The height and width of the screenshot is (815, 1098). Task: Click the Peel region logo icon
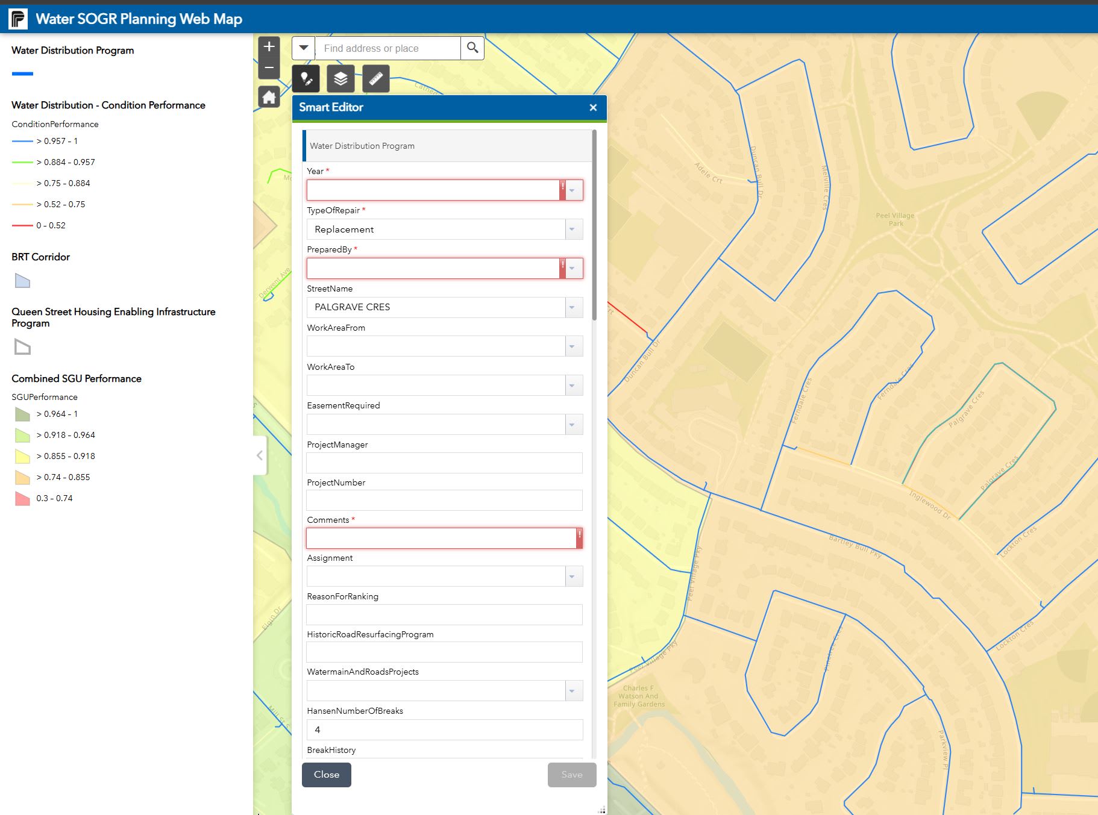(18, 19)
